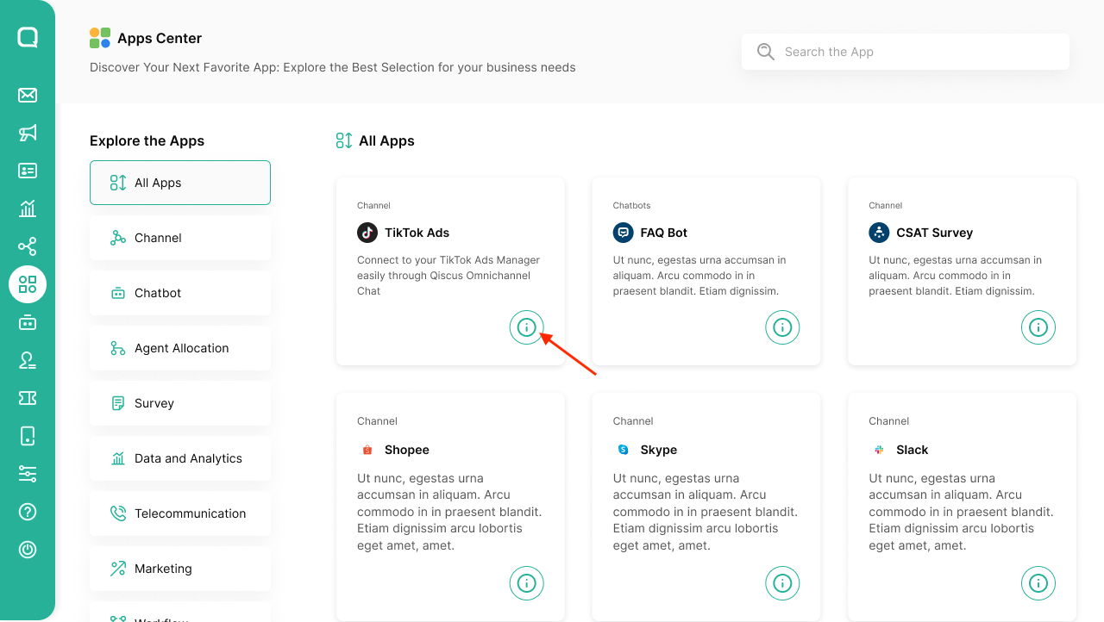Click the colorful Apps Center header icon
1104x622 pixels.
point(100,38)
